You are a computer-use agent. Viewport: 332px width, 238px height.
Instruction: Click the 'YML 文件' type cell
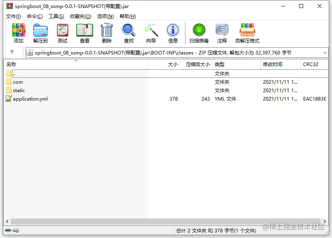[x=225, y=99]
